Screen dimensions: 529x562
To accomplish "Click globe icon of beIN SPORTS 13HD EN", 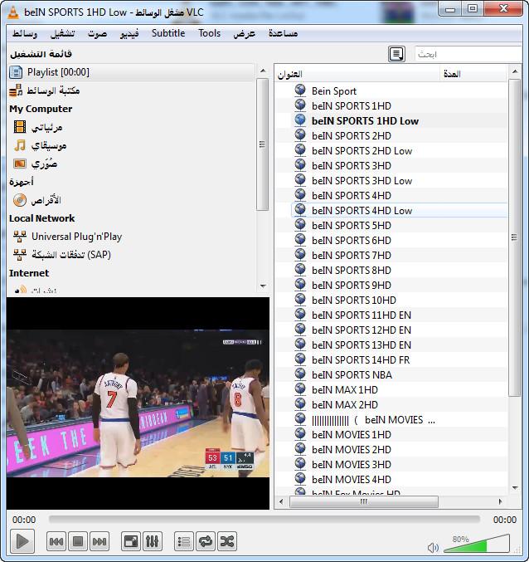I will pos(300,344).
